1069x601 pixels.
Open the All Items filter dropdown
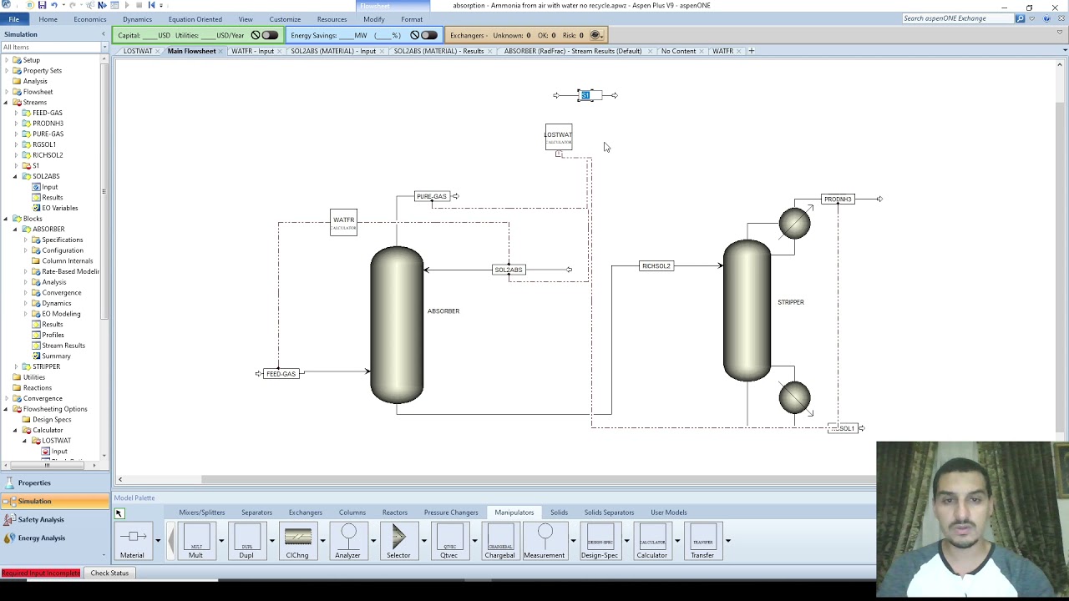coord(105,47)
